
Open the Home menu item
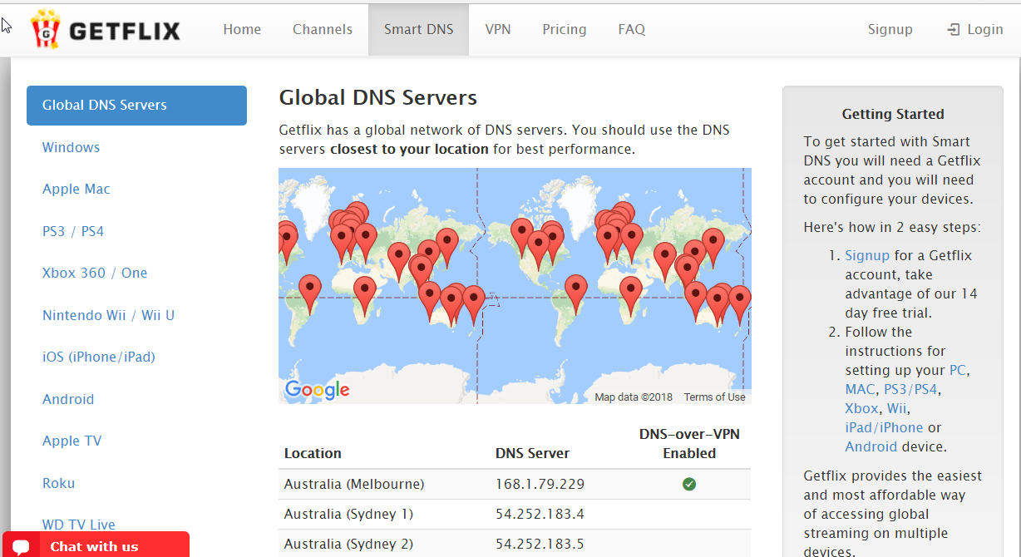point(242,29)
